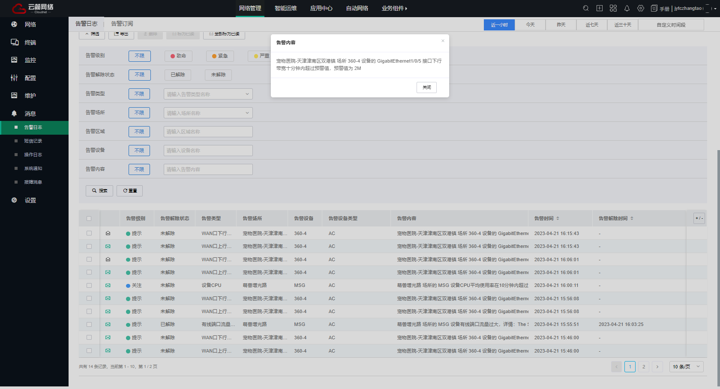Screen dimensions: 720x389
Task: Open the 自动网络 top menu
Action: point(357,8)
